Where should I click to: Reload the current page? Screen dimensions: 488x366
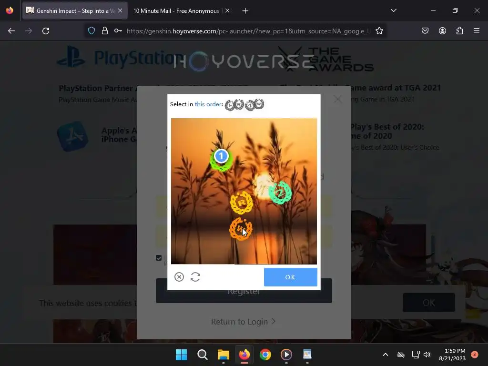[x=46, y=31]
